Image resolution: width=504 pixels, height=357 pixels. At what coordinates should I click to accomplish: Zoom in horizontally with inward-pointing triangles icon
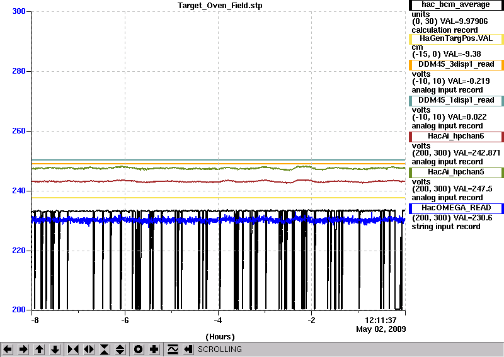tap(73, 349)
